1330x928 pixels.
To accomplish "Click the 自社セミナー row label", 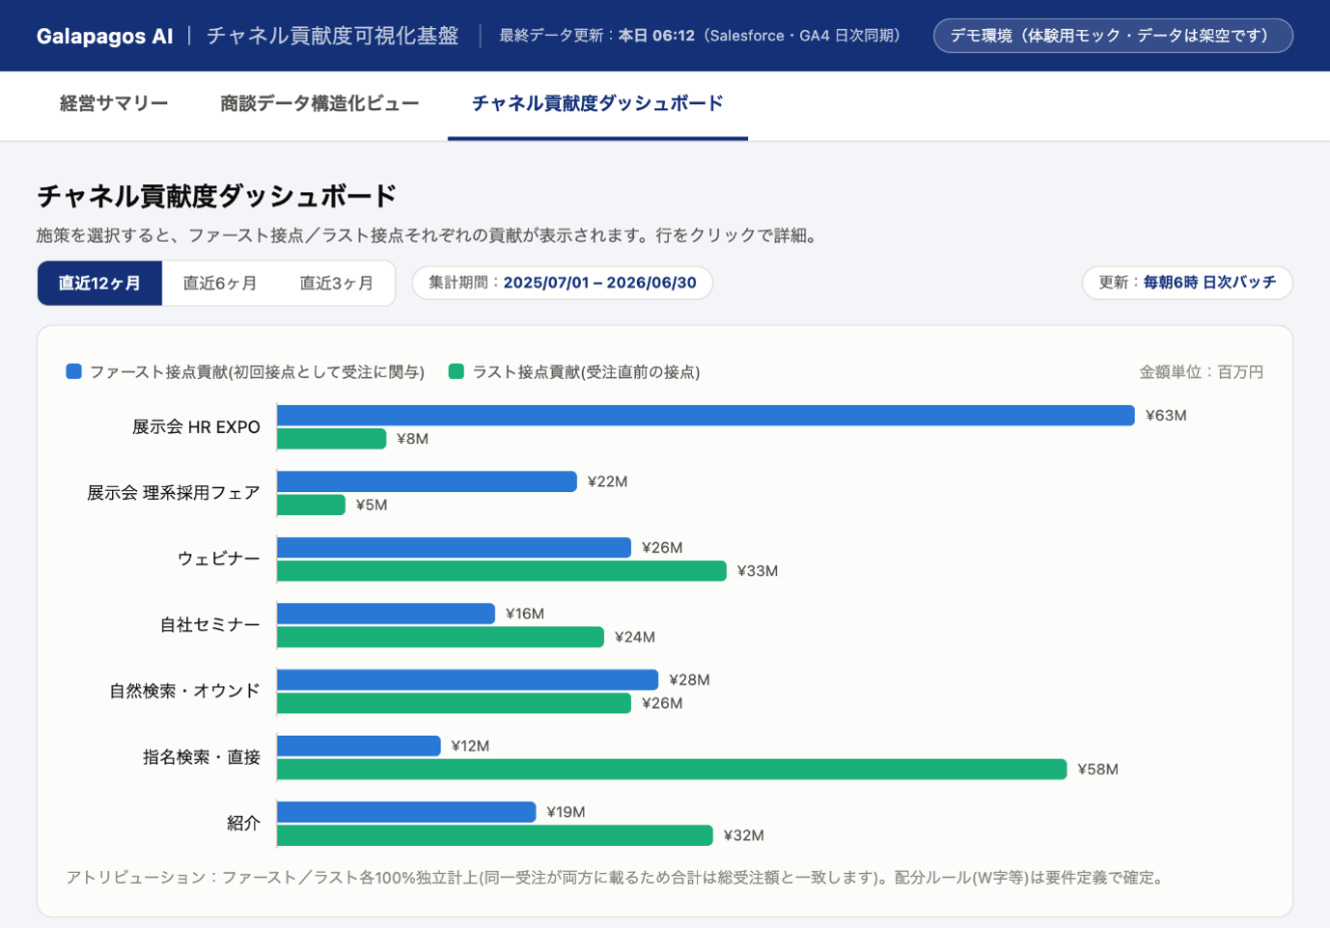I will point(210,625).
